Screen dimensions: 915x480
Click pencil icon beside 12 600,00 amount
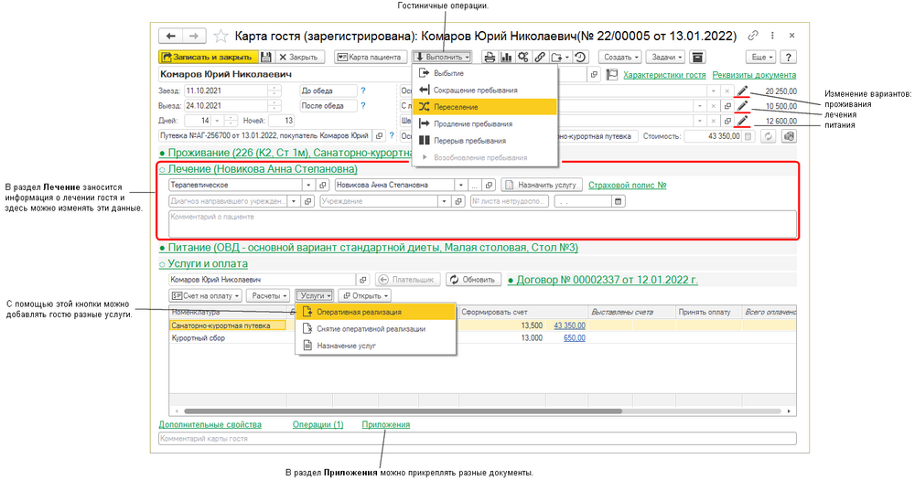coord(742,121)
